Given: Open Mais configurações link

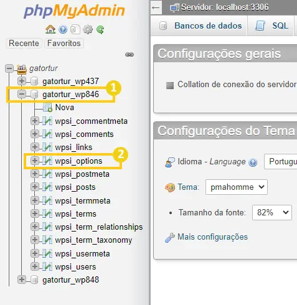Looking at the screenshot, I should point(212,237).
